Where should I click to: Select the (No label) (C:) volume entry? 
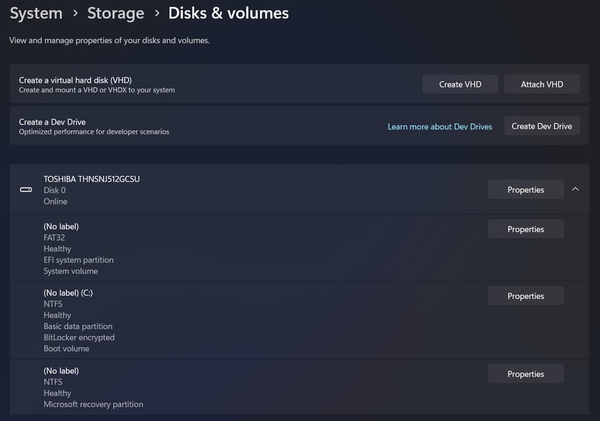(68, 293)
